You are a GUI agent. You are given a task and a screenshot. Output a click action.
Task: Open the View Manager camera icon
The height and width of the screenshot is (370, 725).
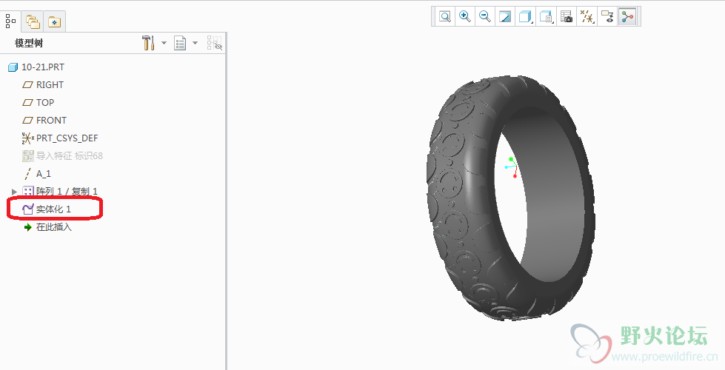567,16
